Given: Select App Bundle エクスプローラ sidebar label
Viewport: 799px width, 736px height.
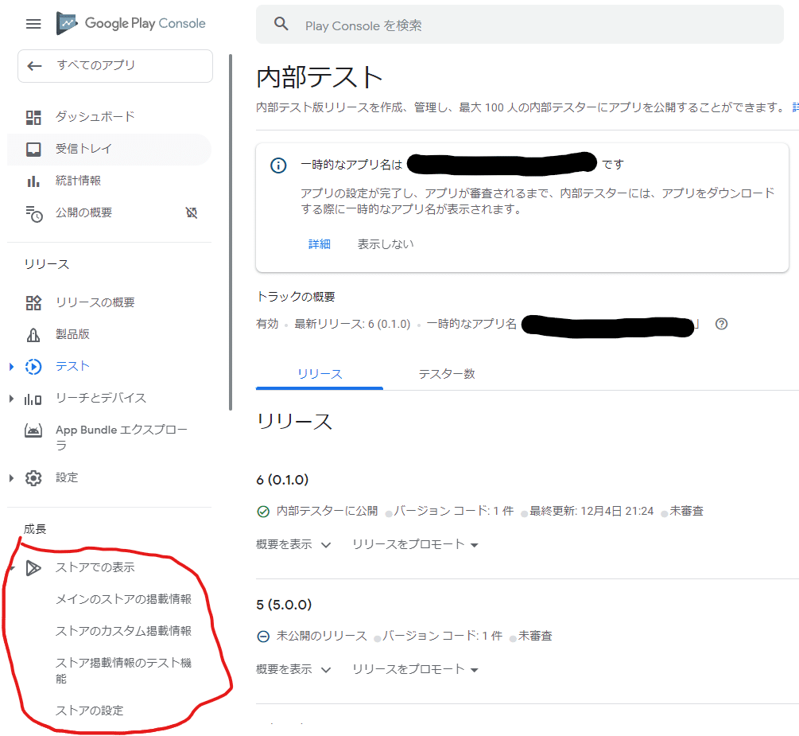Looking at the screenshot, I should click(x=122, y=438).
